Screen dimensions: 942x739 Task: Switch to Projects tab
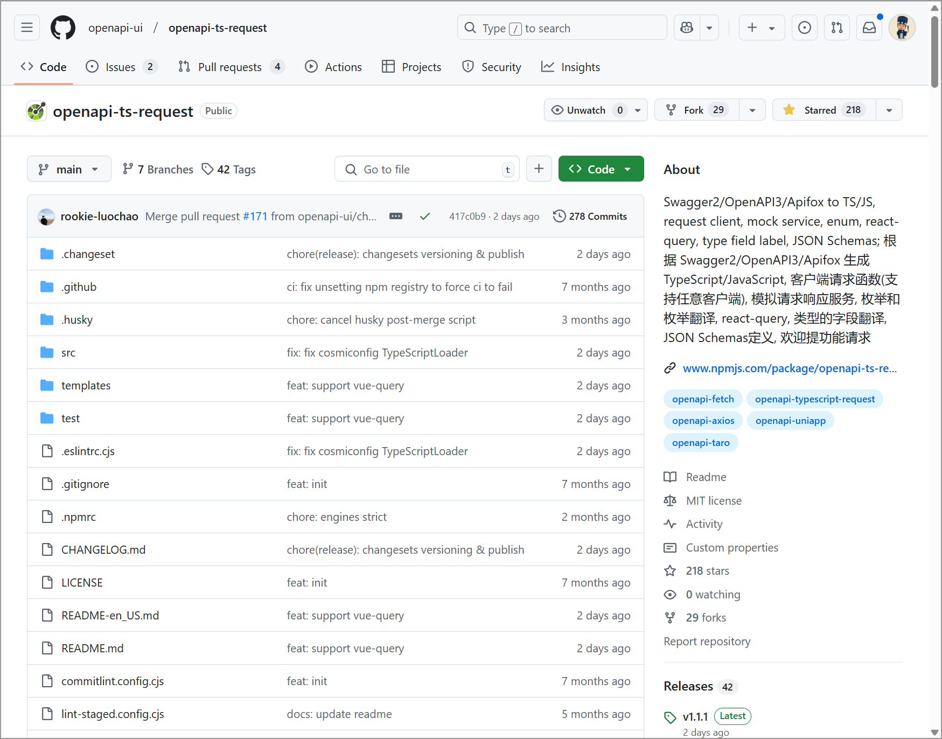411,67
